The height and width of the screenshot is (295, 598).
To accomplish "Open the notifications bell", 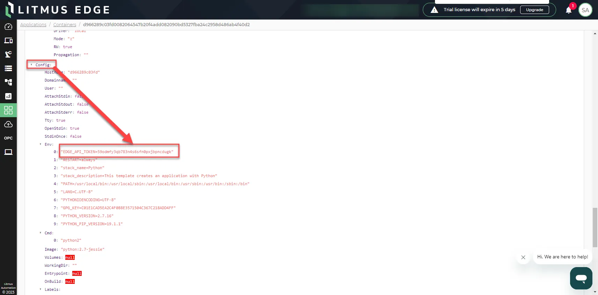I will pos(569,10).
